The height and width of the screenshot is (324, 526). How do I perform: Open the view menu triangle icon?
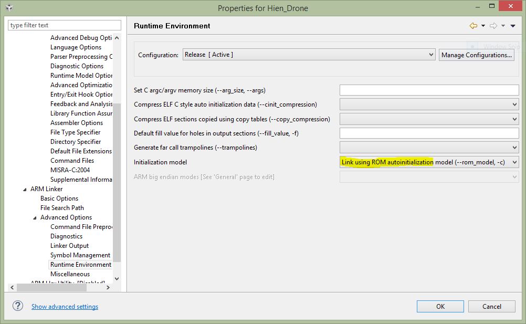click(x=512, y=26)
